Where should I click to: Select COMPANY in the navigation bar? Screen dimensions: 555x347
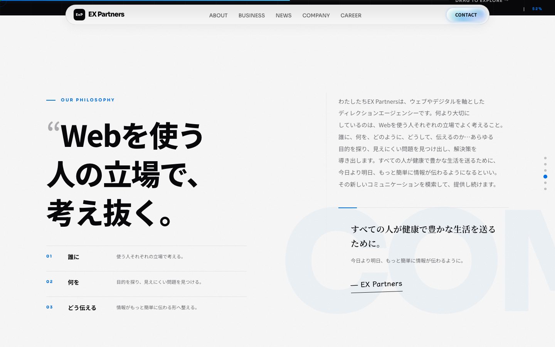pyautogui.click(x=316, y=15)
